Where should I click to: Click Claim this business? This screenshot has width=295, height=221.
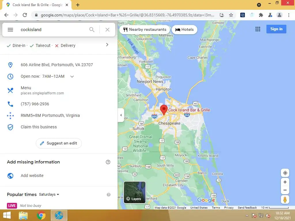point(39,127)
